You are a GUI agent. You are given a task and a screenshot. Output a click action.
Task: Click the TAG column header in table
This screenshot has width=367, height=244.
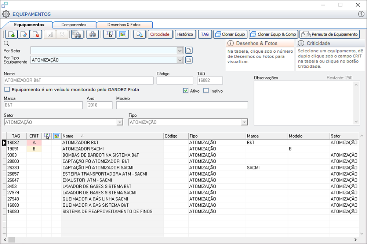[16, 136]
